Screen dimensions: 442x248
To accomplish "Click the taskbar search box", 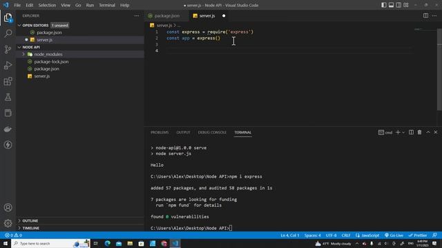I will (50, 243).
